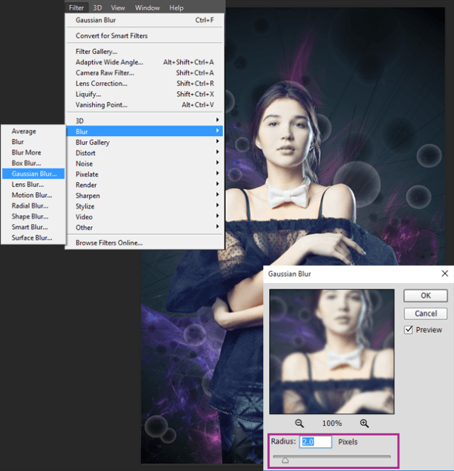Toggle the Preview checkbox
The width and height of the screenshot is (454, 471).
pos(409,330)
